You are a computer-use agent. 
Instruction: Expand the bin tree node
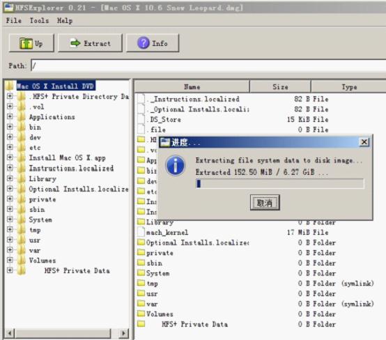(10, 127)
